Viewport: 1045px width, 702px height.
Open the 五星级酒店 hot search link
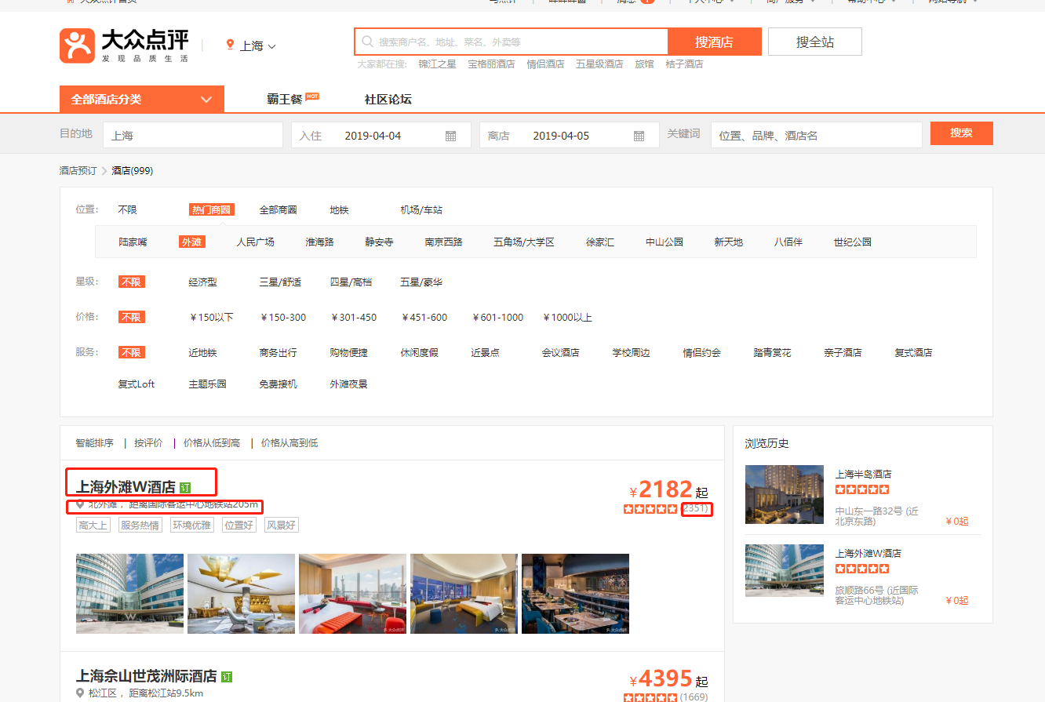(599, 64)
